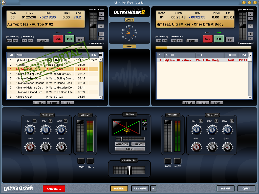The height and width of the screenshot is (194, 259).
Task: Click left deck pitch bend minus
Action: point(101,39)
